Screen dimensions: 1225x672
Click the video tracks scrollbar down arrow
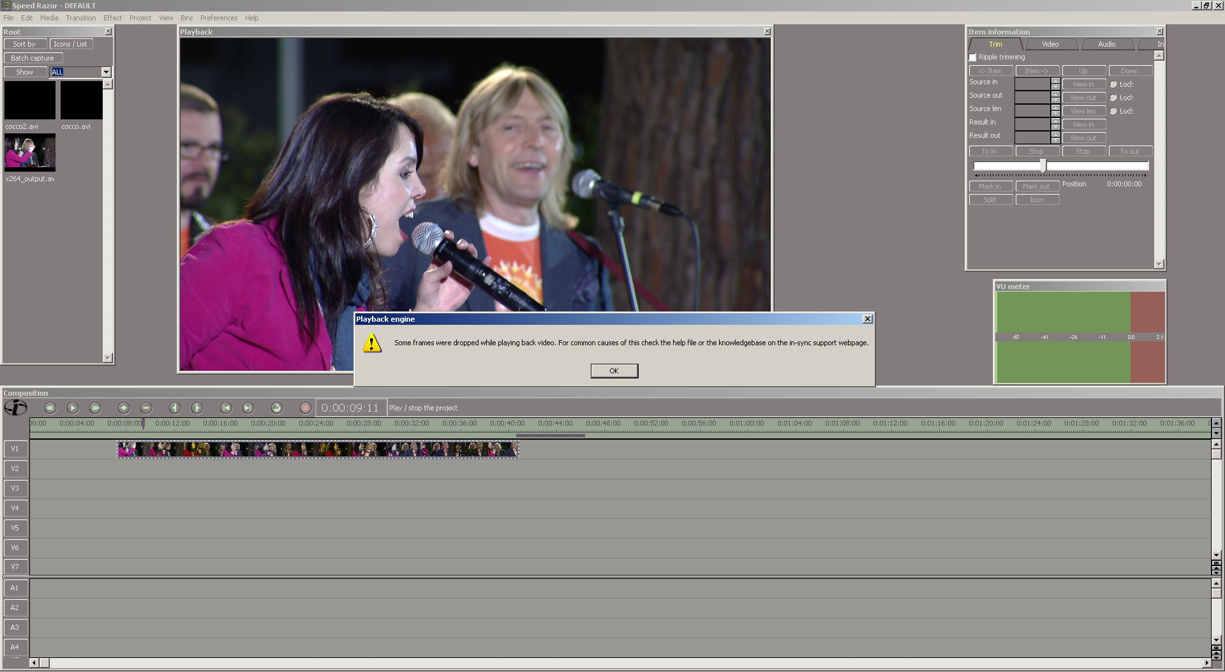[x=1216, y=555]
